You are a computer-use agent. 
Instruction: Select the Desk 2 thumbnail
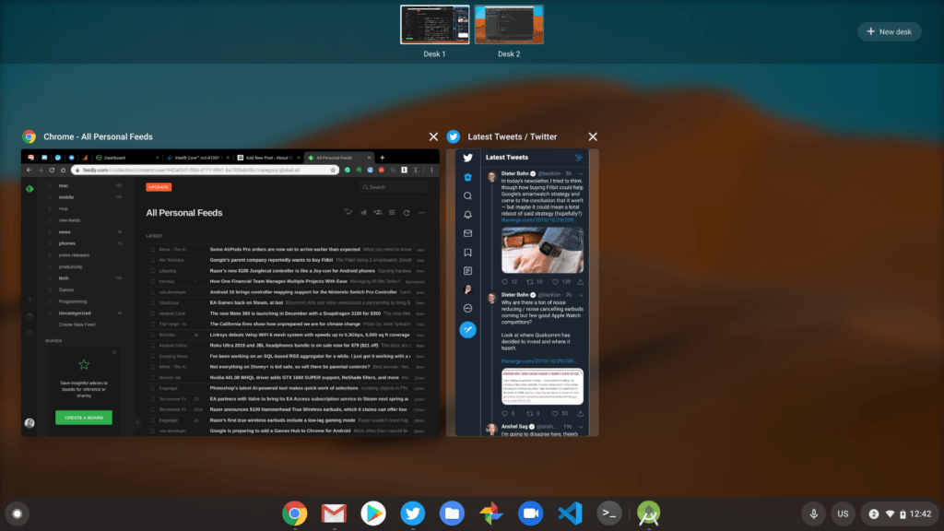tap(510, 24)
